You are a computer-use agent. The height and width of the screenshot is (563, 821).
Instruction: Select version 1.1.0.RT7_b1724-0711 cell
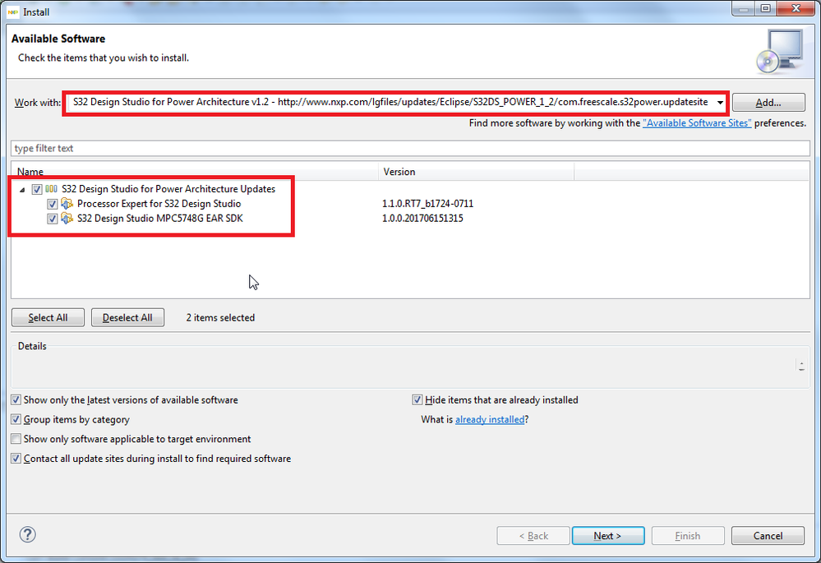coord(428,204)
